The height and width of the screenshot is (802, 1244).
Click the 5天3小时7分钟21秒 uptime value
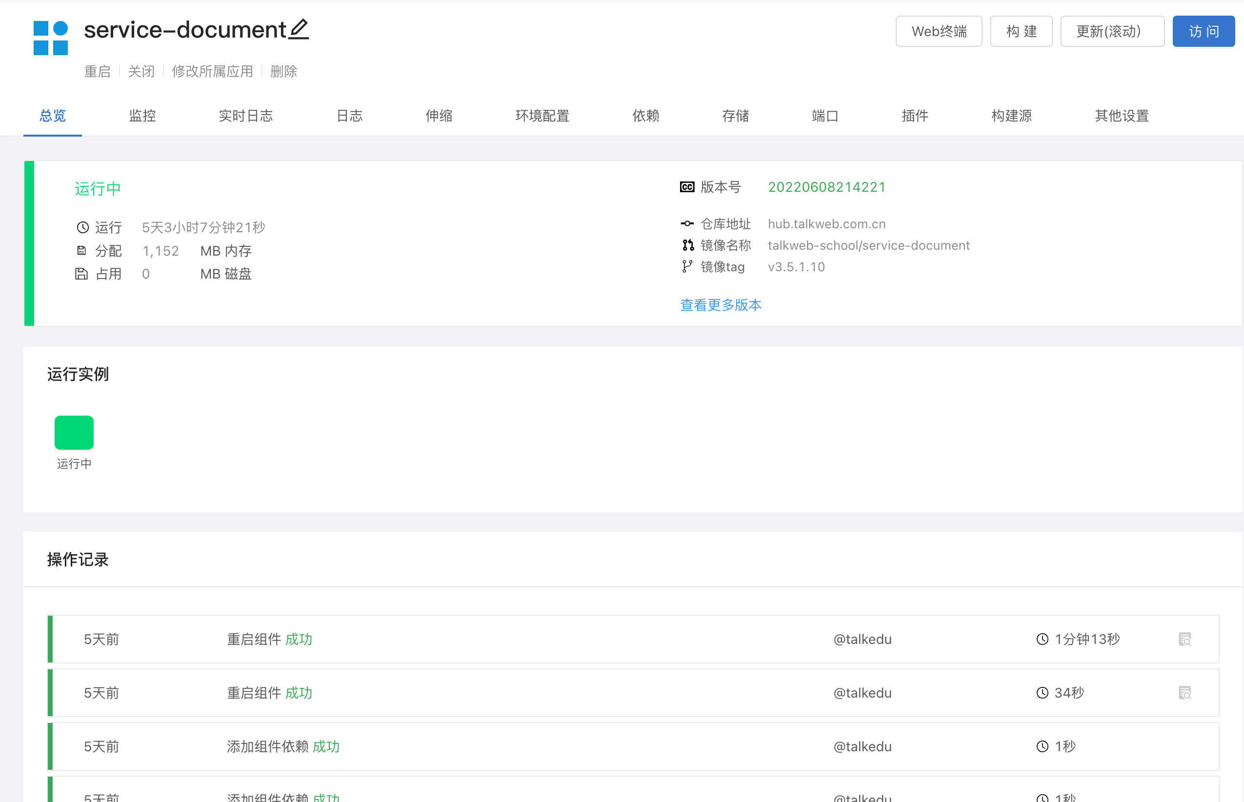(203, 227)
